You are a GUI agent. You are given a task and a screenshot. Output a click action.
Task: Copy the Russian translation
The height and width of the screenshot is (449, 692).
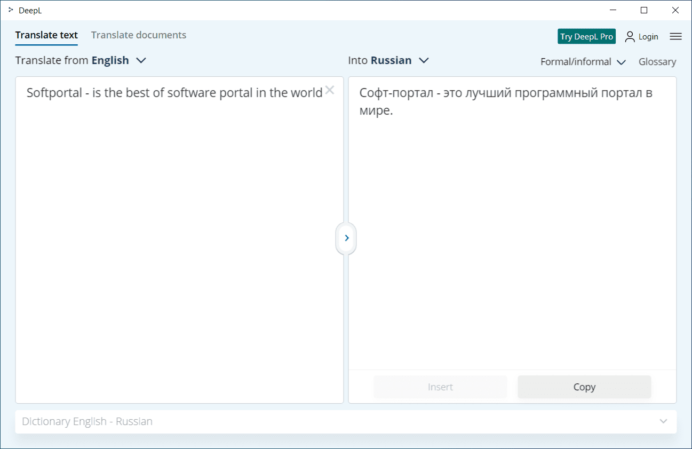coord(584,387)
